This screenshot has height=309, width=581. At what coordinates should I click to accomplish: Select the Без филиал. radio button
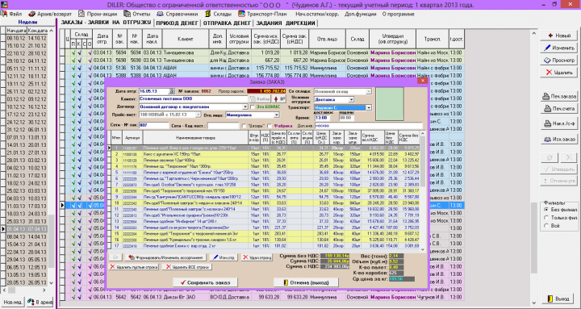pos(546,210)
